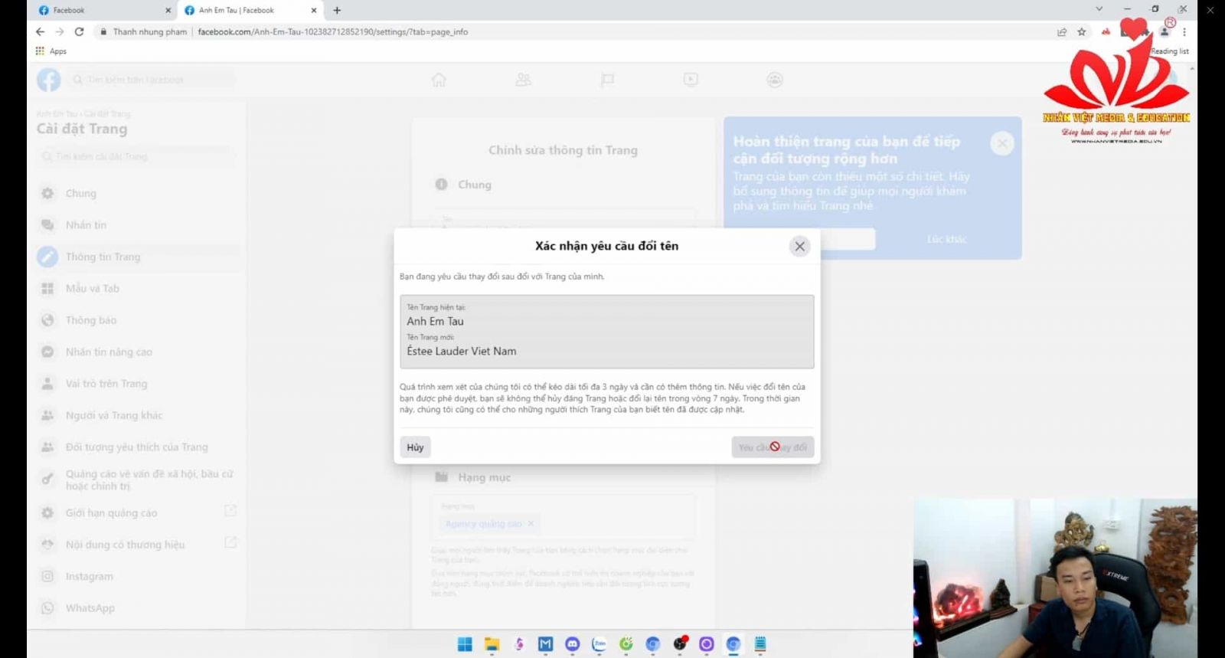Open the Chrome three-dot menu
Screen dimensions: 1225x658
[1184, 31]
